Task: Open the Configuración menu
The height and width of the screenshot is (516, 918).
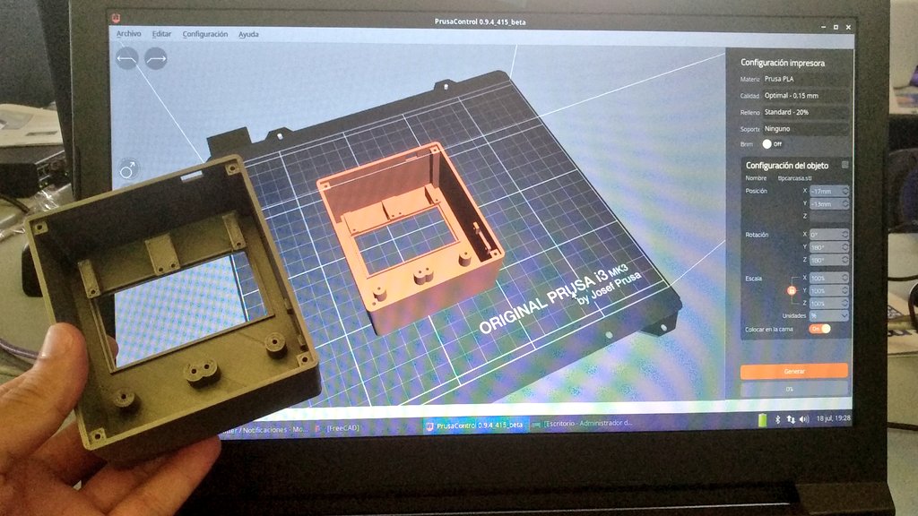Action: click(x=208, y=33)
